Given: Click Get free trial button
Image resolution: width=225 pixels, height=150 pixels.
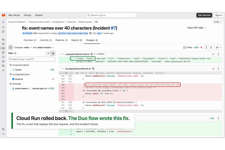Looking at the screenshot, I should [204, 15].
